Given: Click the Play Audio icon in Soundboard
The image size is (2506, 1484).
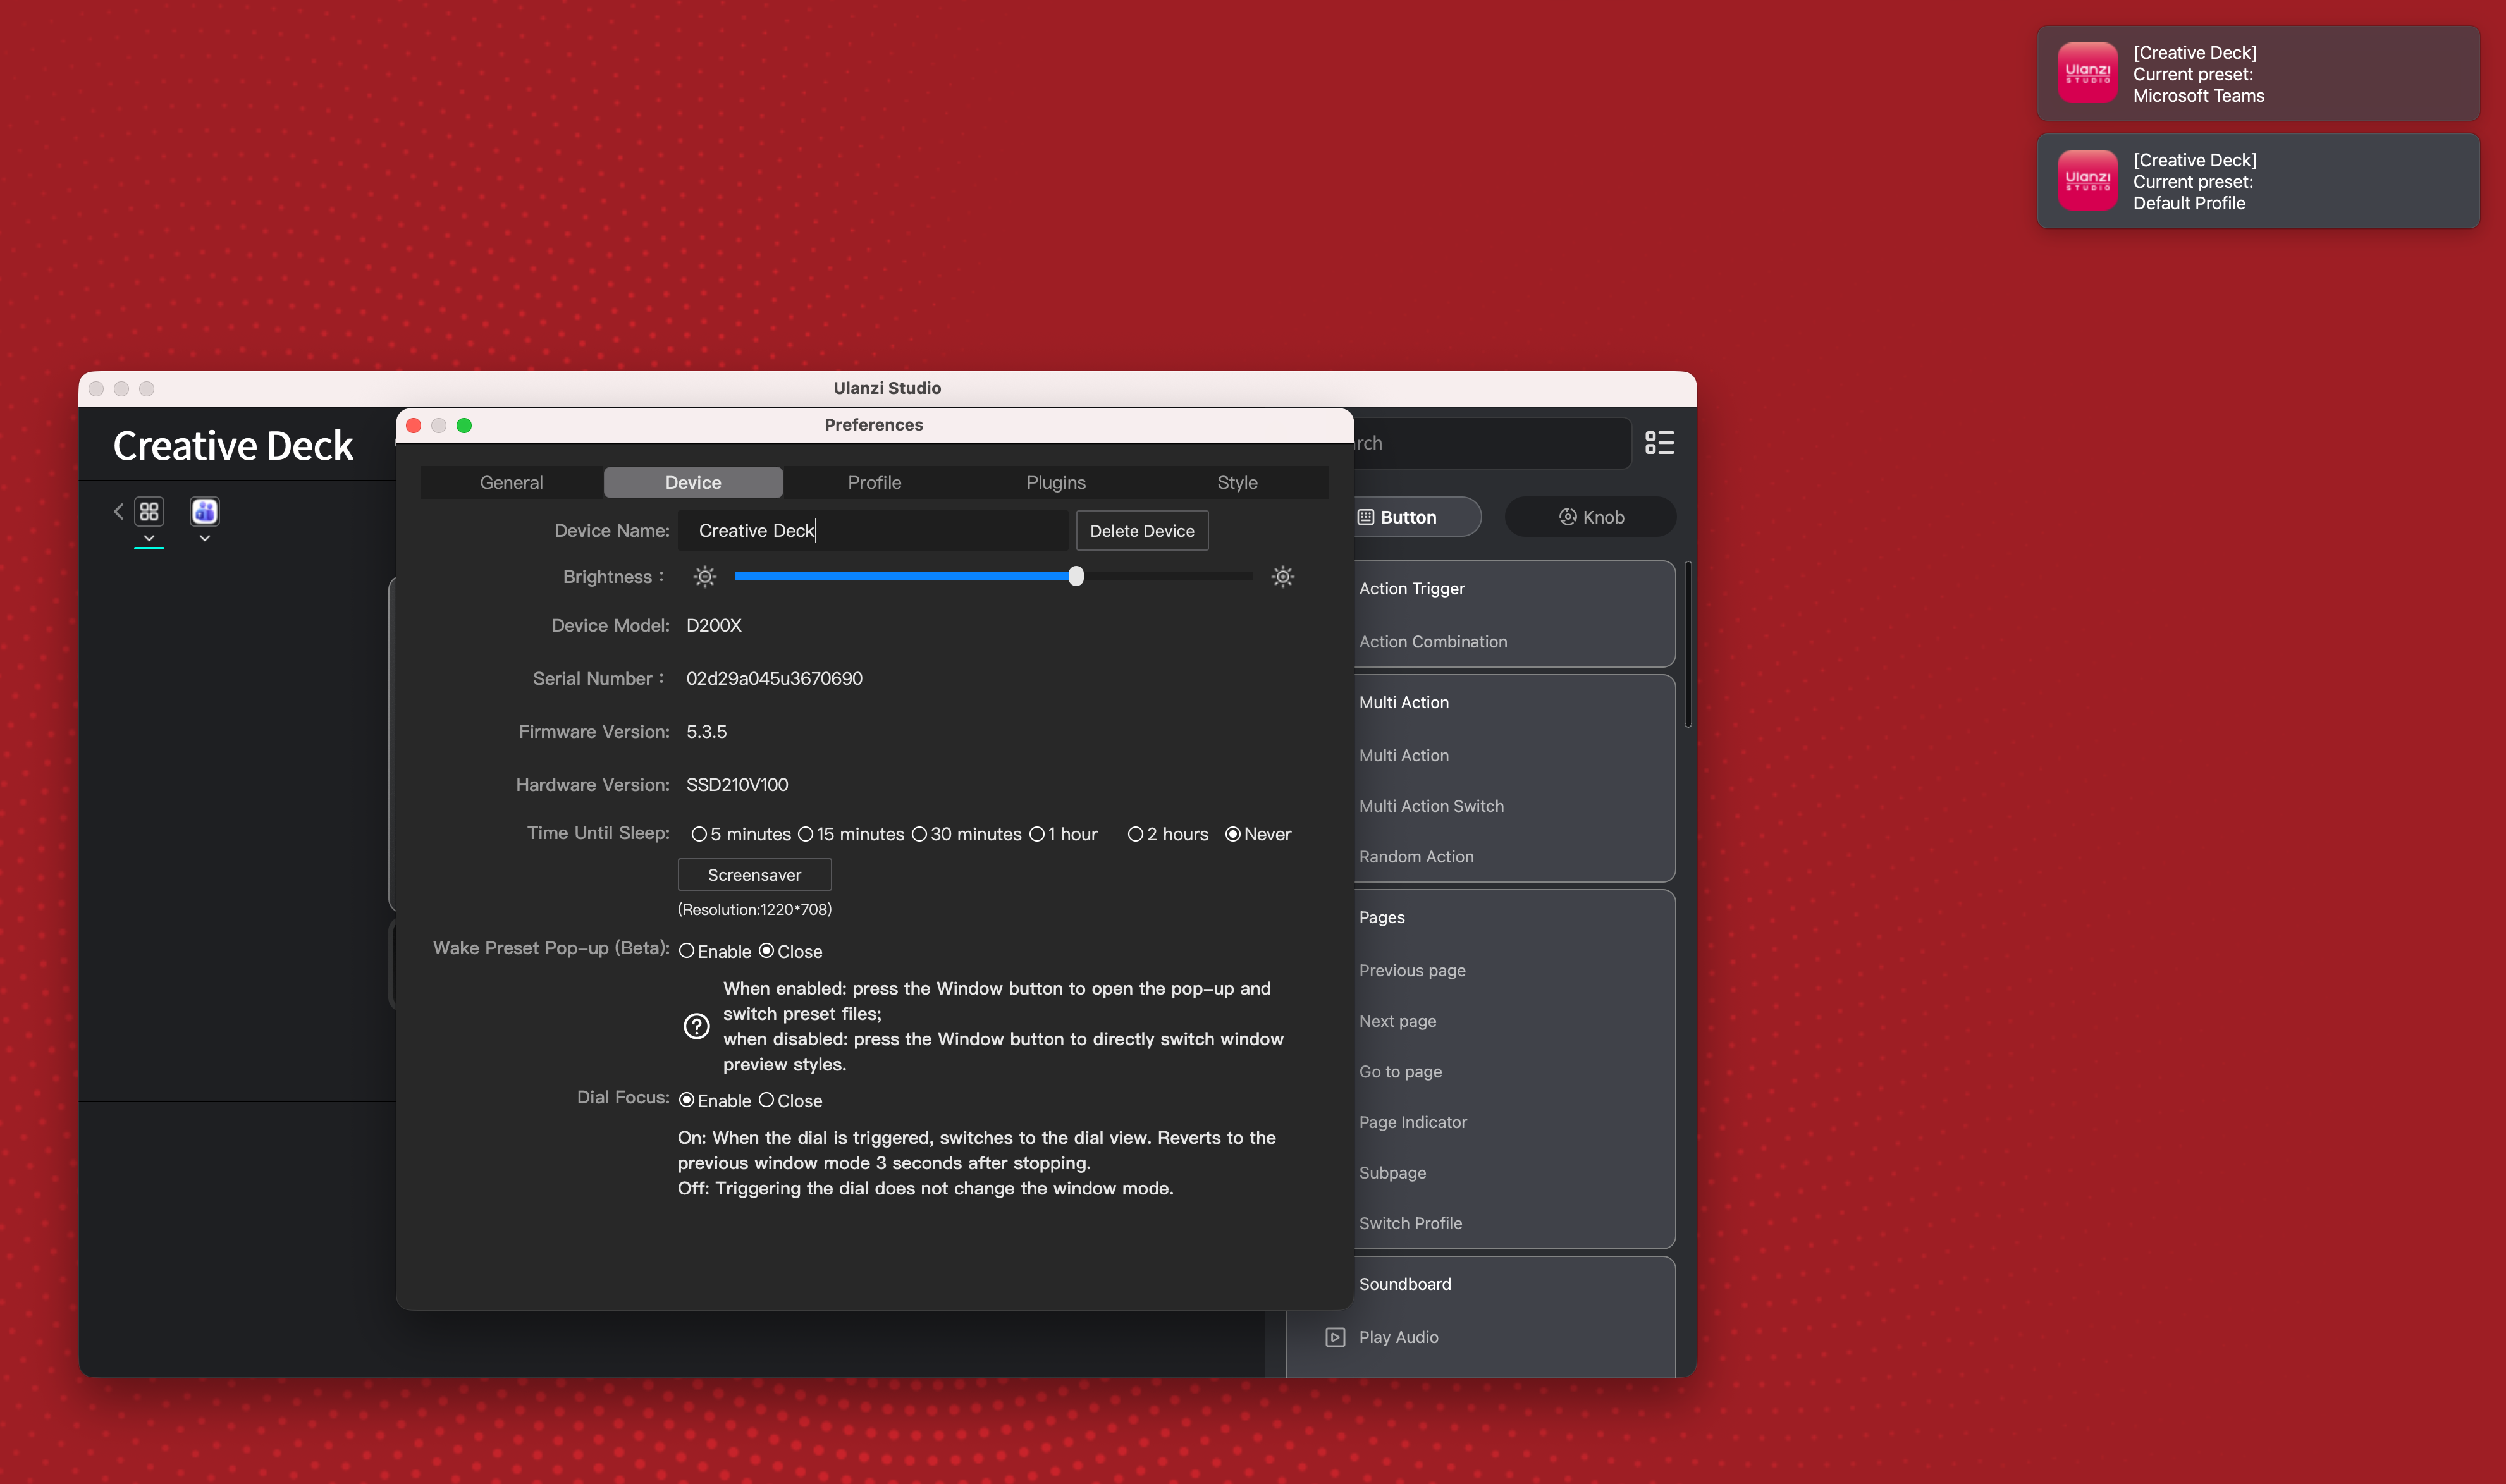Looking at the screenshot, I should [1335, 1337].
